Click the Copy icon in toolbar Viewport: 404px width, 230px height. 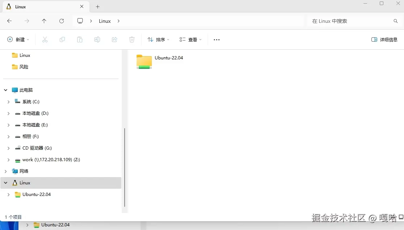coord(62,39)
